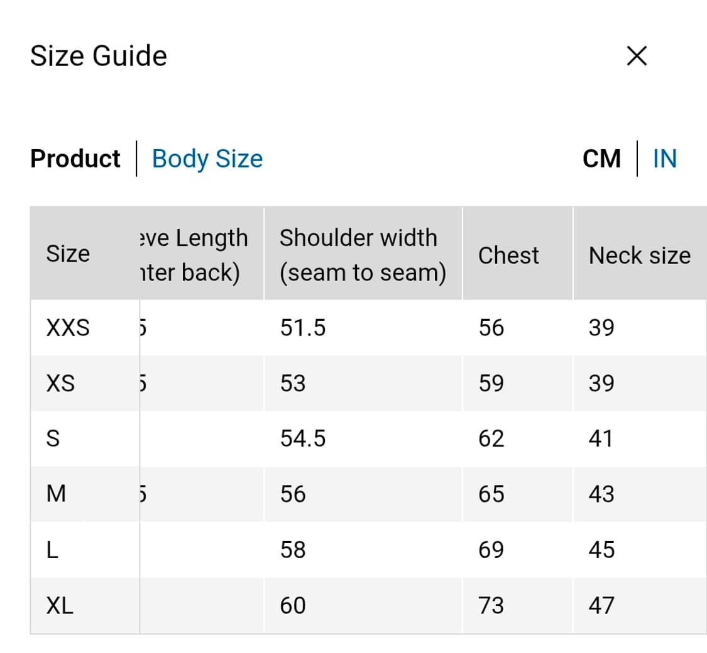Close the Size Guide dialog
The height and width of the screenshot is (653, 707).
click(637, 57)
